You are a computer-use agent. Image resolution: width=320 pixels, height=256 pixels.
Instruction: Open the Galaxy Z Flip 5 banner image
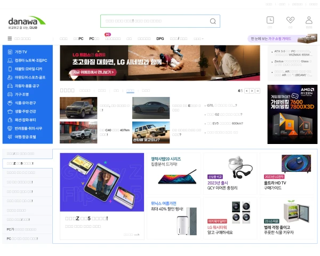tap(102, 182)
